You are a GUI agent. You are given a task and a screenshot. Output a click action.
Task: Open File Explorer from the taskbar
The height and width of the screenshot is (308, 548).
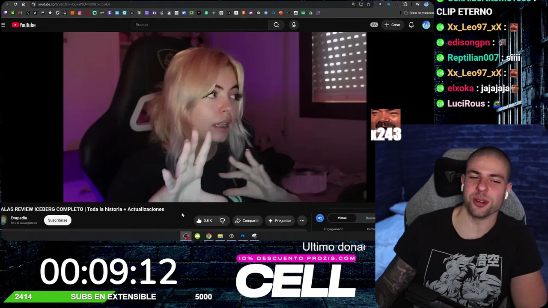(x=220, y=236)
